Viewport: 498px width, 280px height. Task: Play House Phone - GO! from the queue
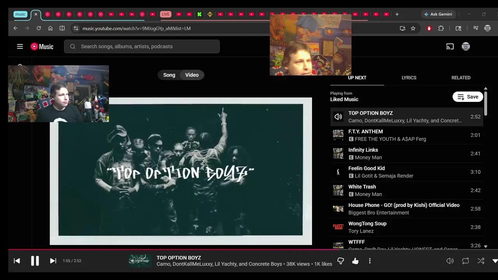coord(407,209)
